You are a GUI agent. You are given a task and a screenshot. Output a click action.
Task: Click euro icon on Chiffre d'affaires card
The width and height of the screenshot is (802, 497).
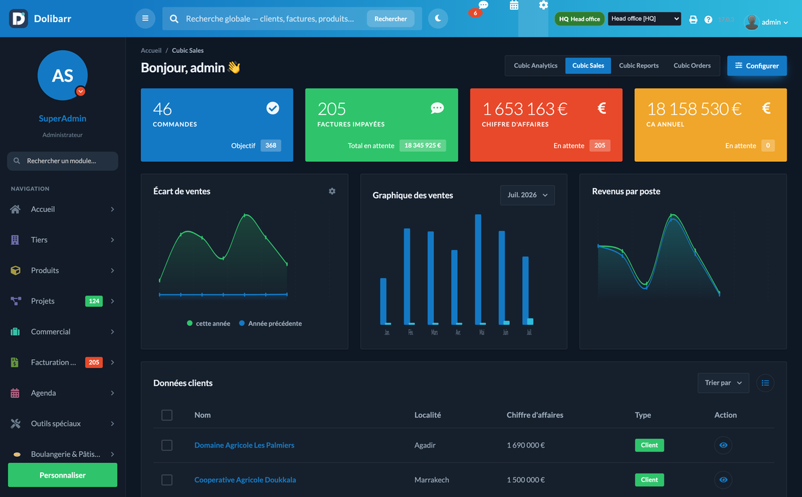[601, 108]
